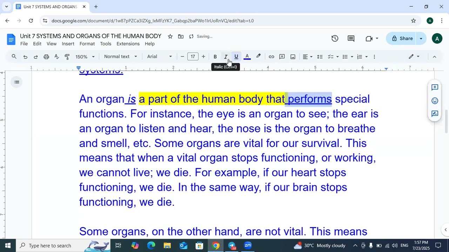Open the zoom level dropdown 150%
The width and height of the screenshot is (449, 252).
85,57
